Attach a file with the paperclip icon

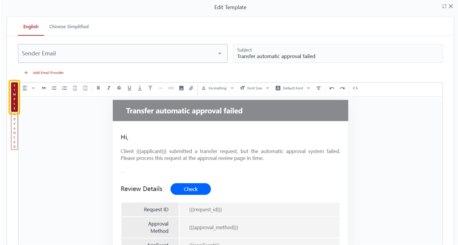point(191,88)
